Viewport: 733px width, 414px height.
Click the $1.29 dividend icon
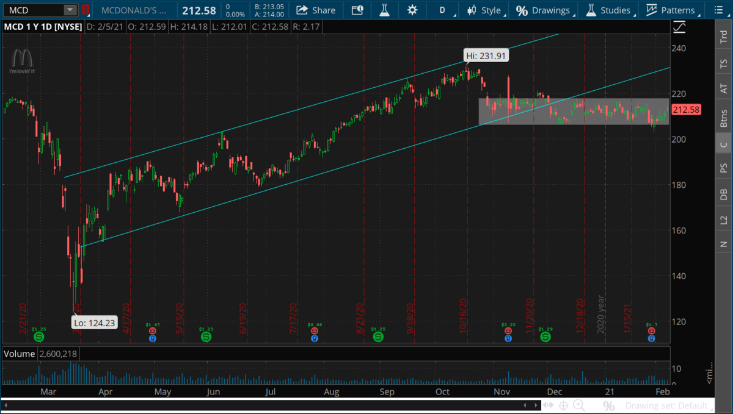coord(544,336)
